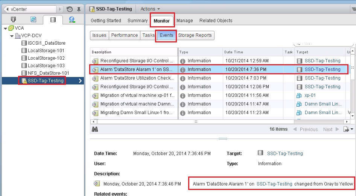The image size is (356, 196).
Task: Go back using vCenter back arrow
Action: (8, 9)
